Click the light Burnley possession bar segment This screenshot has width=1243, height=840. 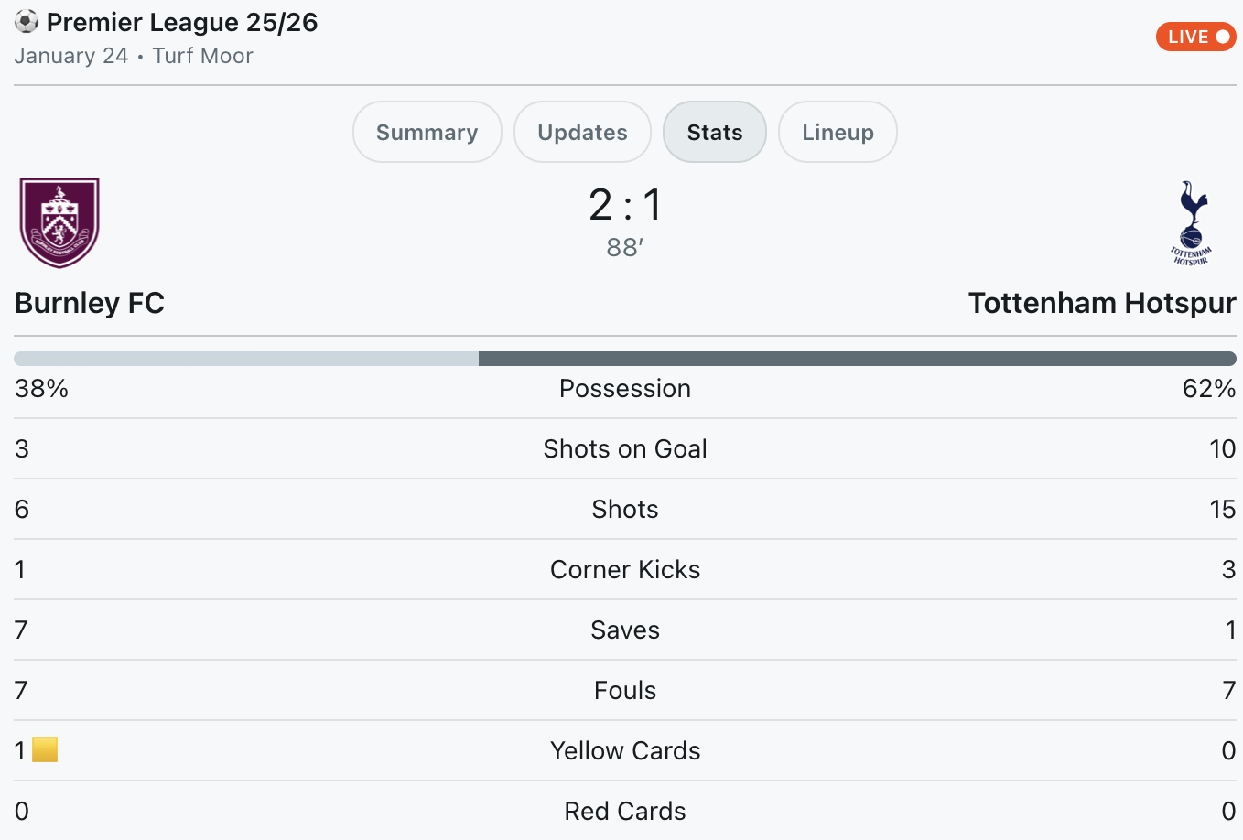point(245,359)
